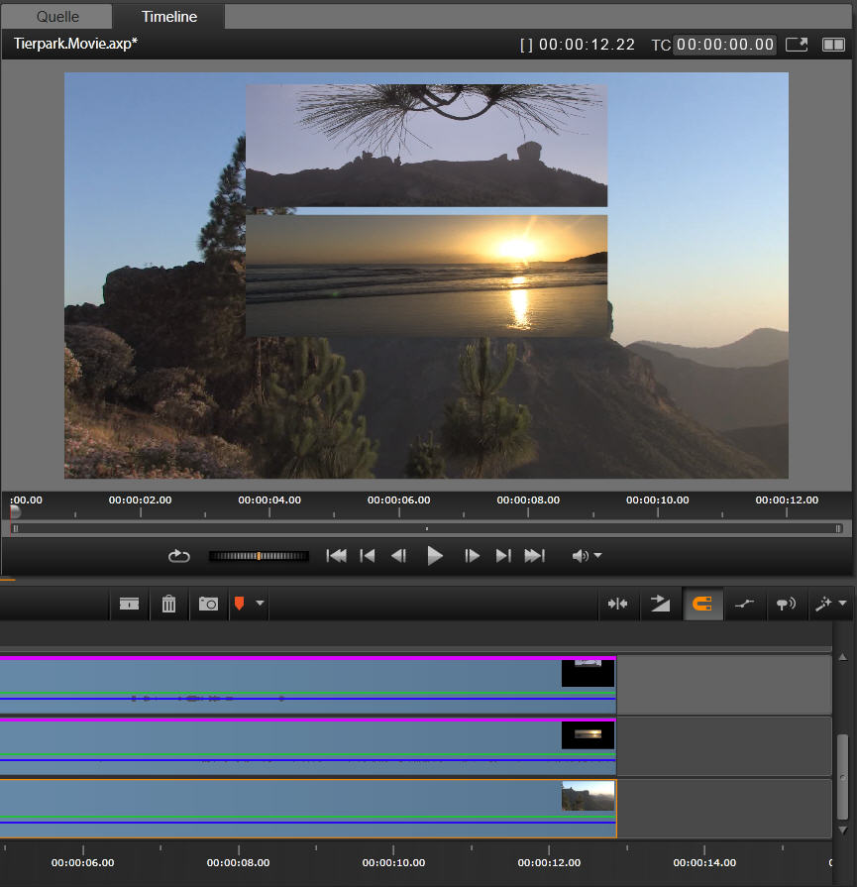Screen dimensions: 857x887
Task: Click the volume keyframe editing icon
Action: click(744, 604)
